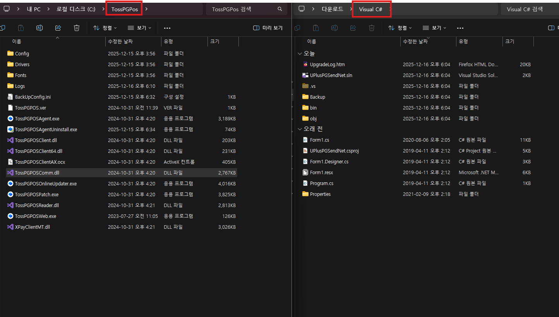Select the TossPGPOSPatch.exe file name

click(x=37, y=194)
